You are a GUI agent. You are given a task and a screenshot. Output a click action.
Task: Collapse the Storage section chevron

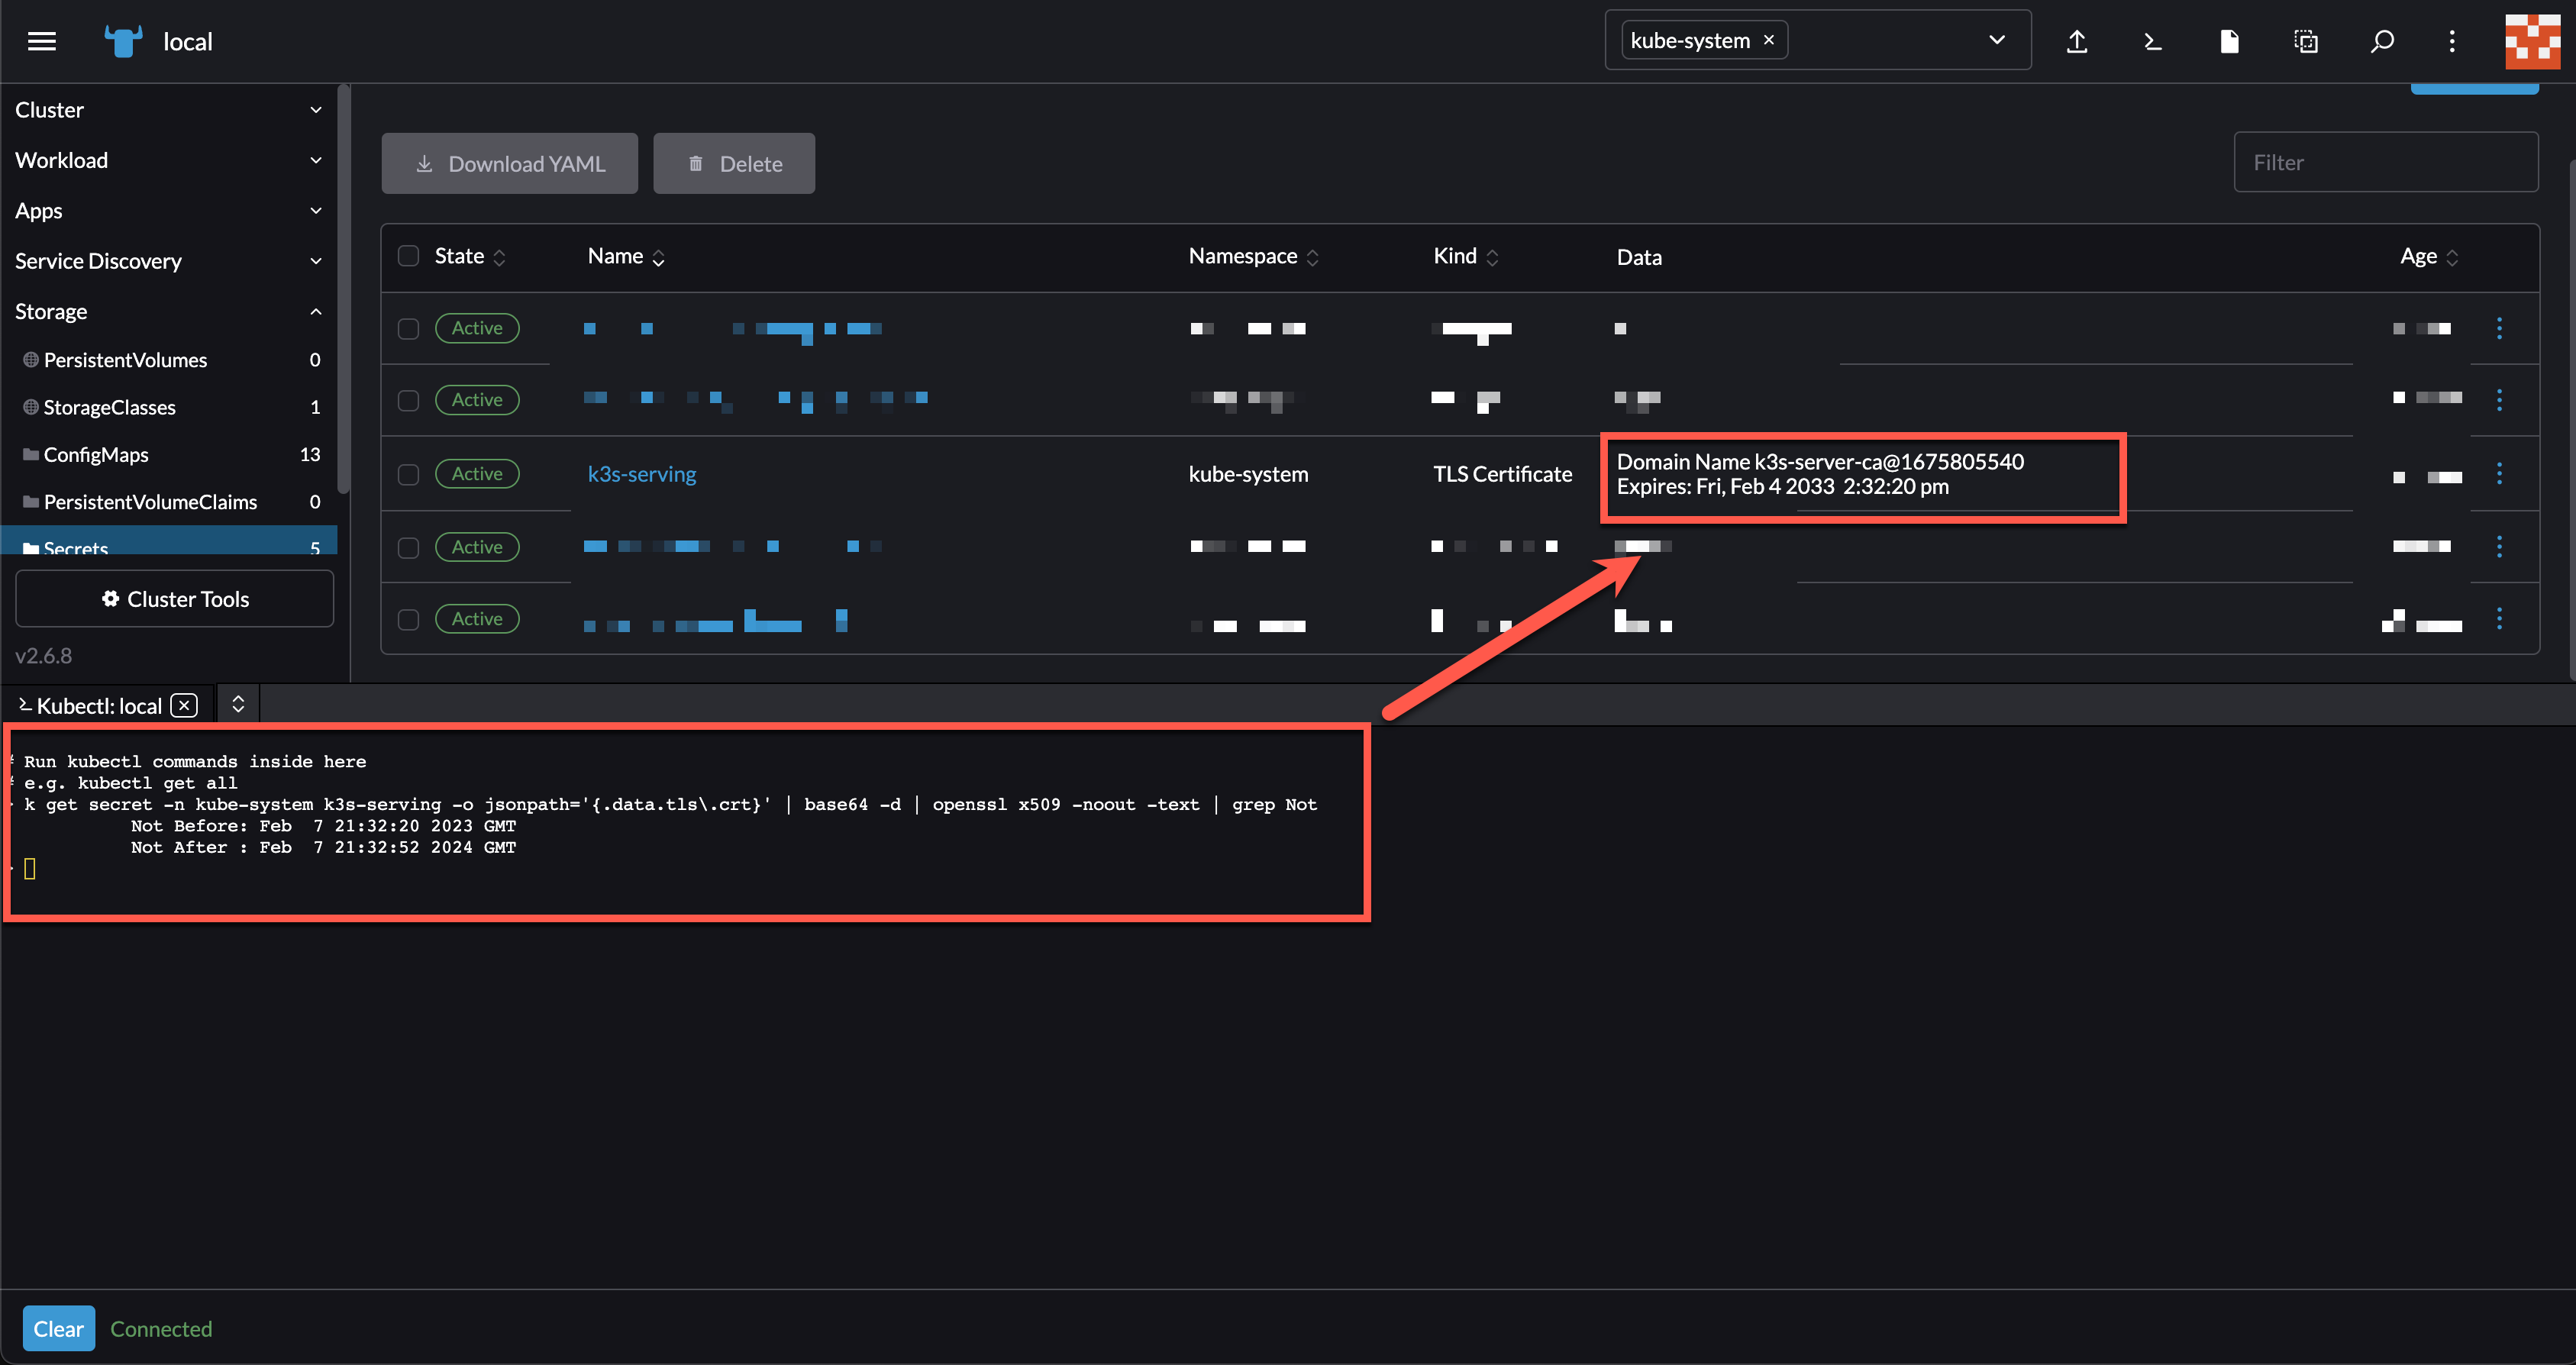click(316, 311)
